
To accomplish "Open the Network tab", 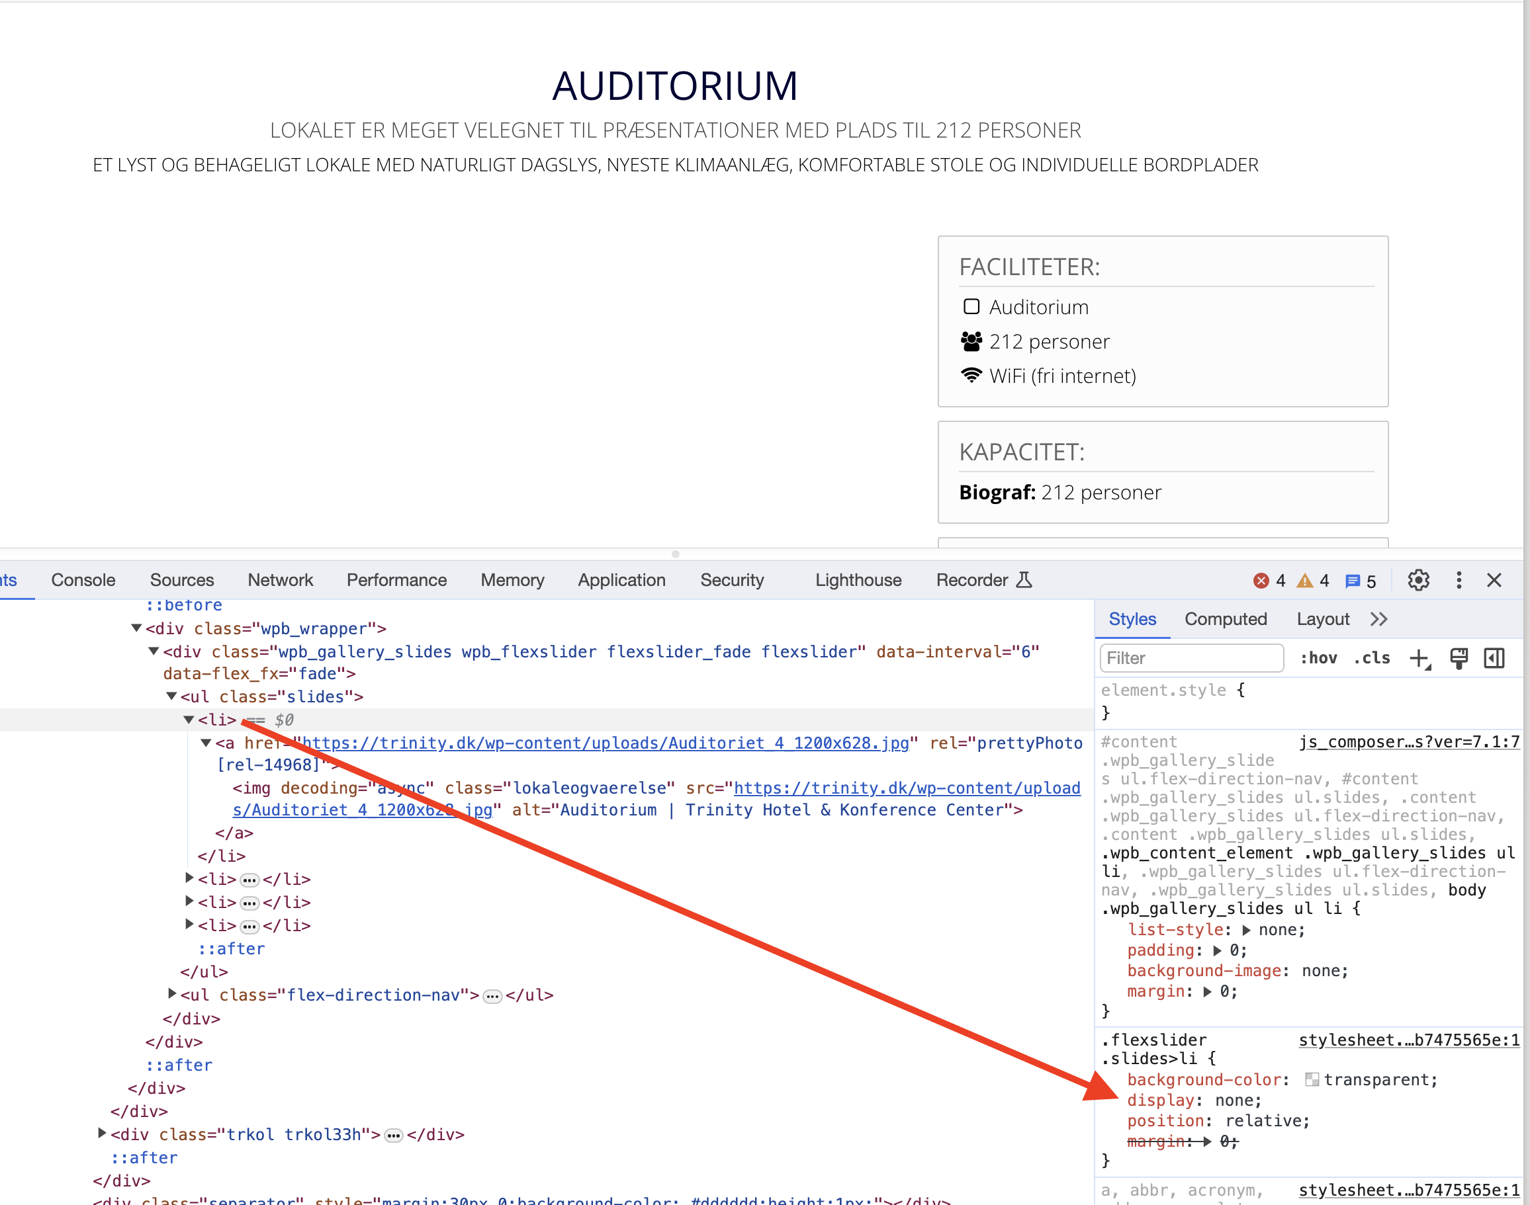I will point(281,580).
